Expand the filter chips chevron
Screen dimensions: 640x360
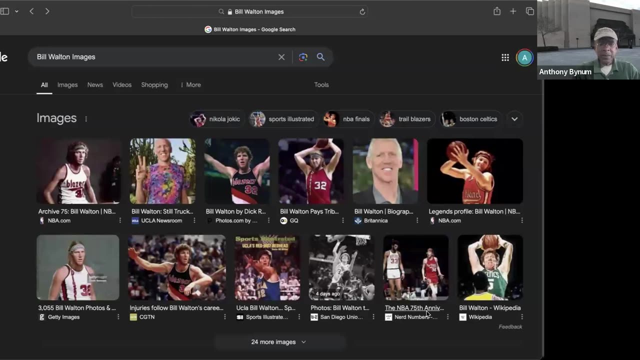pyautogui.click(x=514, y=119)
